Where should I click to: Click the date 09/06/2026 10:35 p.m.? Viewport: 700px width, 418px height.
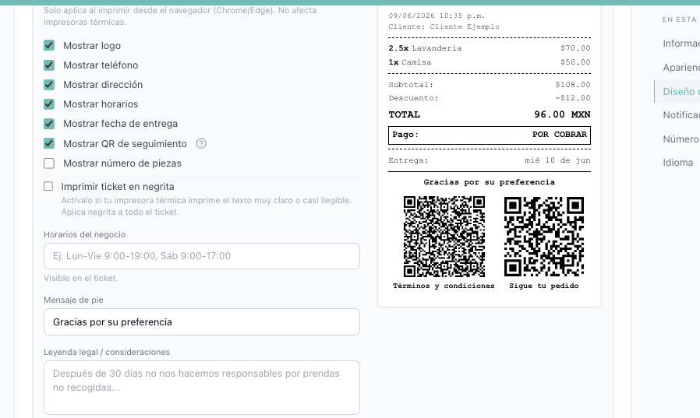click(x=437, y=16)
